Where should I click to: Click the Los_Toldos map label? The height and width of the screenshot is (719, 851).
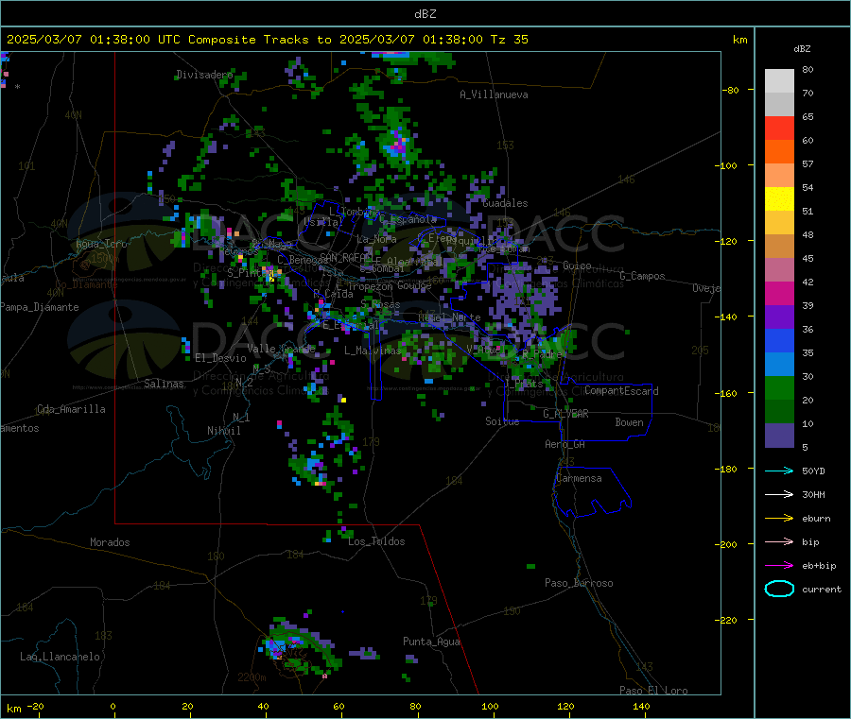(x=376, y=541)
